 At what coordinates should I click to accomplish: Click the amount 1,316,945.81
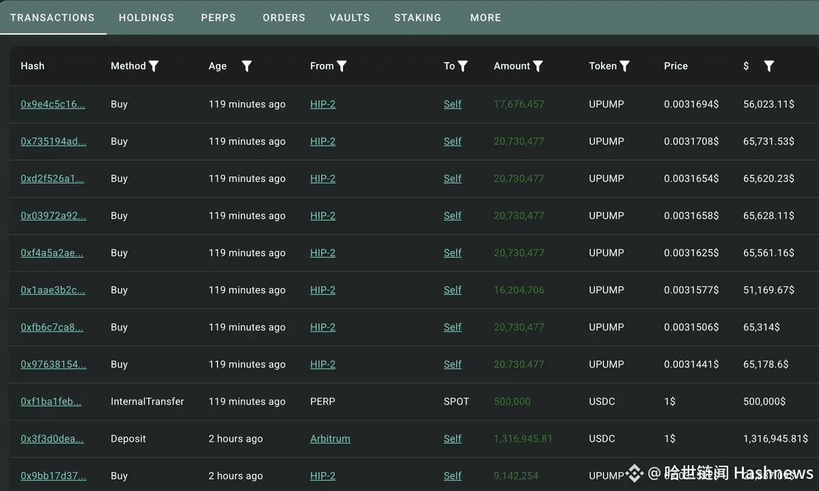523,438
